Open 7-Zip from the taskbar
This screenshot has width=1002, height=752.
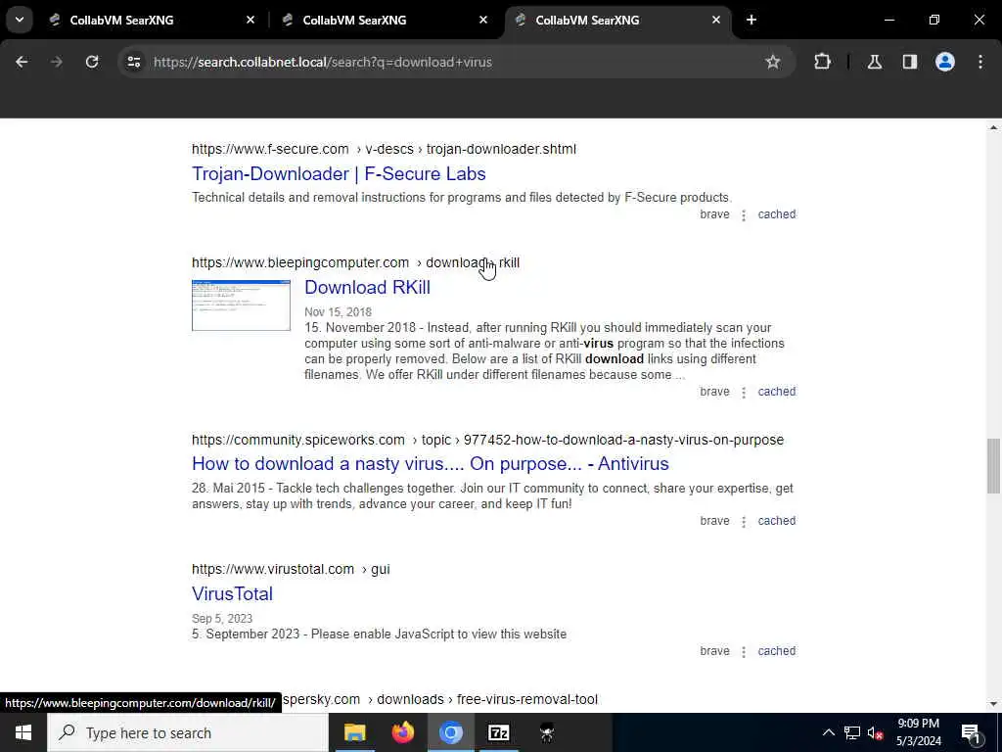coord(498,732)
